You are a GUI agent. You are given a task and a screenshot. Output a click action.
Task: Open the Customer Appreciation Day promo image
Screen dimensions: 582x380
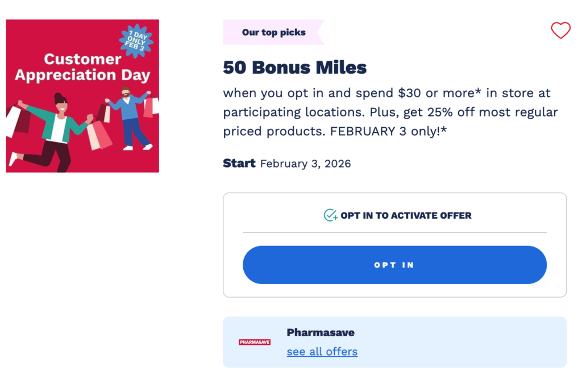pyautogui.click(x=82, y=95)
